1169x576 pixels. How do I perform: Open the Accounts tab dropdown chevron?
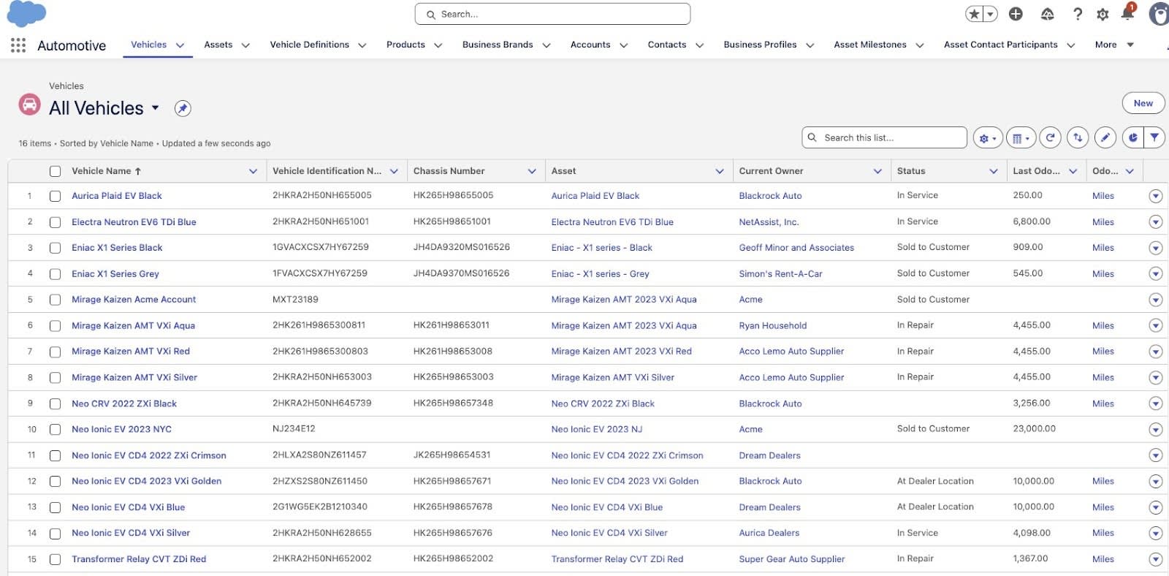tap(623, 45)
